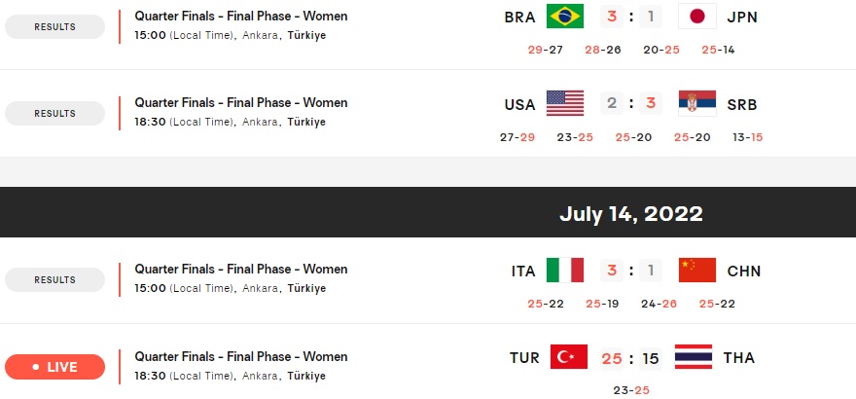856x399 pixels.
Task: Open Results for the USA vs SRB match
Action: click(x=54, y=114)
